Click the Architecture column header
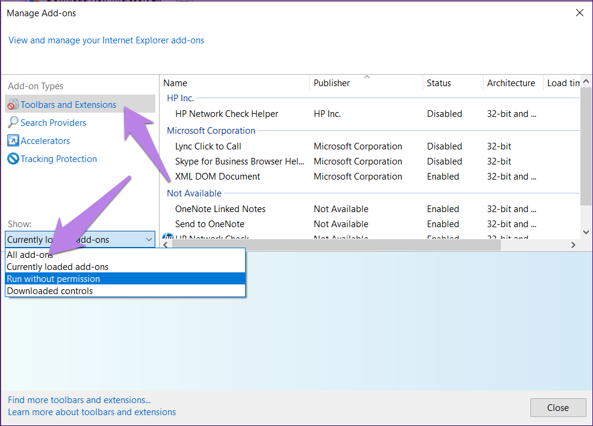The width and height of the screenshot is (593, 426). tap(511, 83)
